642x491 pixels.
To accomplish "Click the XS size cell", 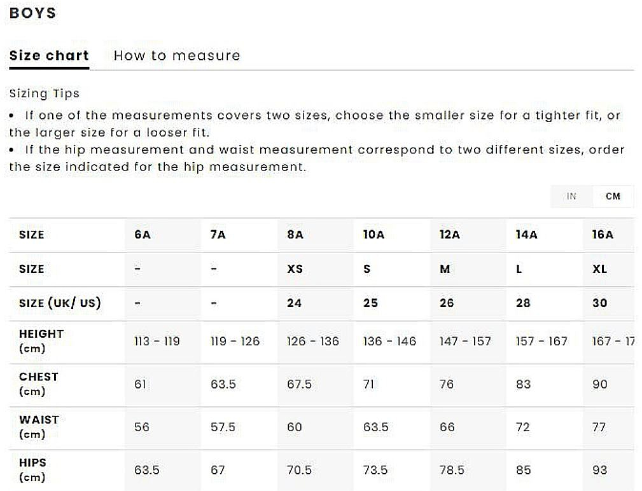I will point(295,269).
